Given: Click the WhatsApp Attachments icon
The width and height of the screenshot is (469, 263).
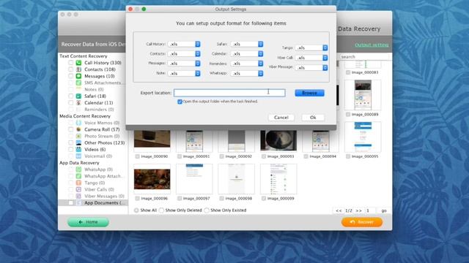Looking at the screenshot, I should pos(78,176).
